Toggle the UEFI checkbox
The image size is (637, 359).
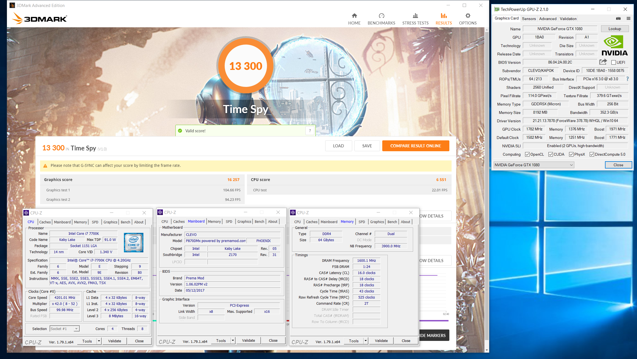click(613, 62)
